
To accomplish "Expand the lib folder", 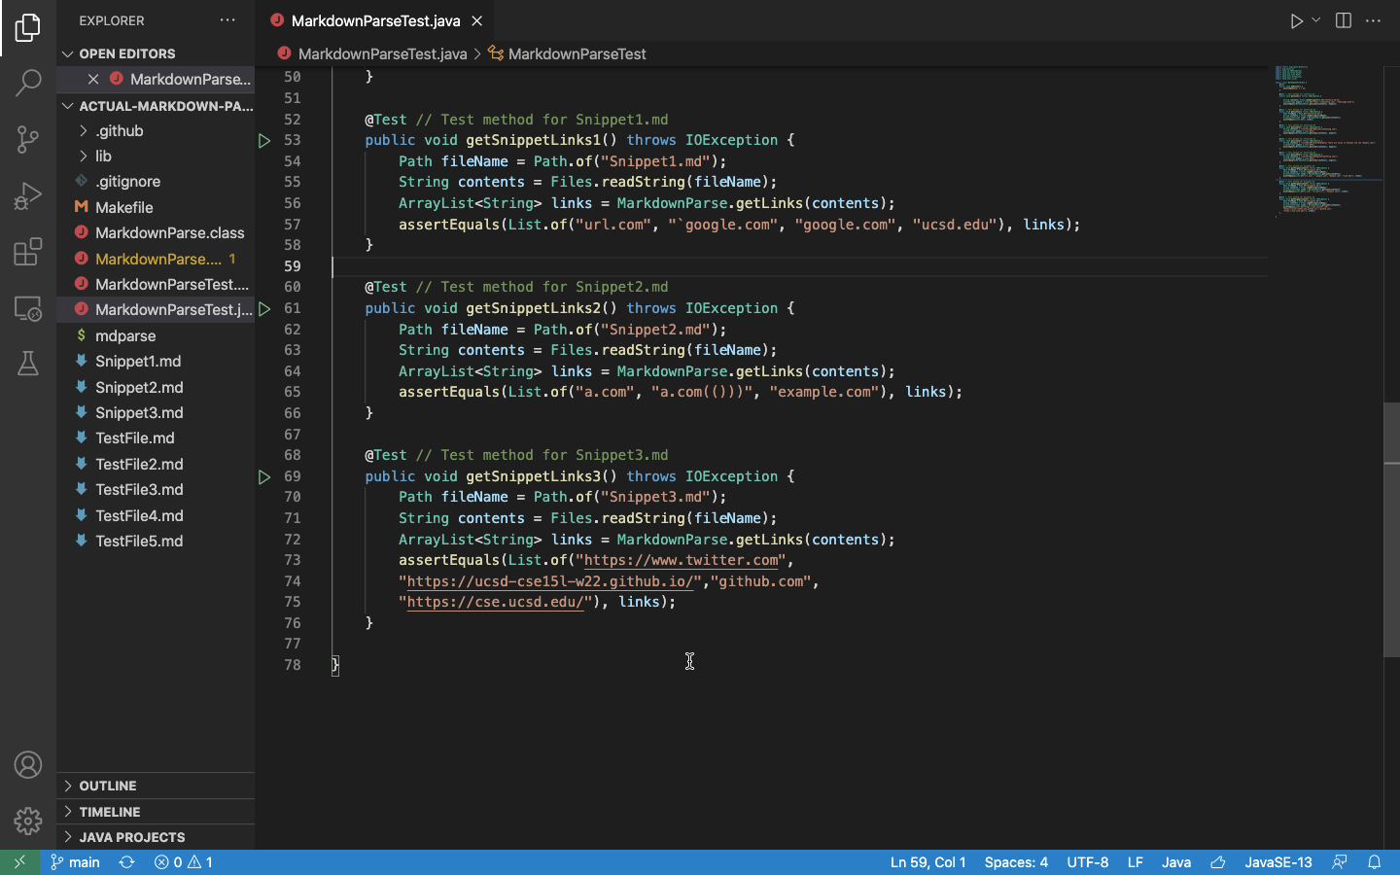I will click(x=156, y=156).
